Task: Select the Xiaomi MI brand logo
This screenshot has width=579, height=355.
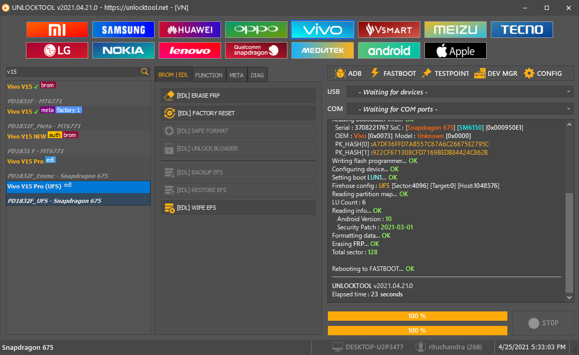Action: click(x=57, y=30)
